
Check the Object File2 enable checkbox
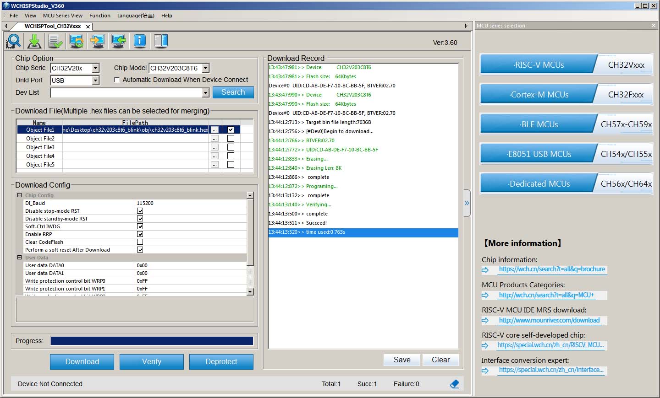(231, 139)
